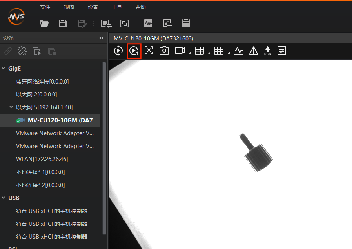Click the RGB upload arrow icon
352x249 pixels.
pos(267,51)
